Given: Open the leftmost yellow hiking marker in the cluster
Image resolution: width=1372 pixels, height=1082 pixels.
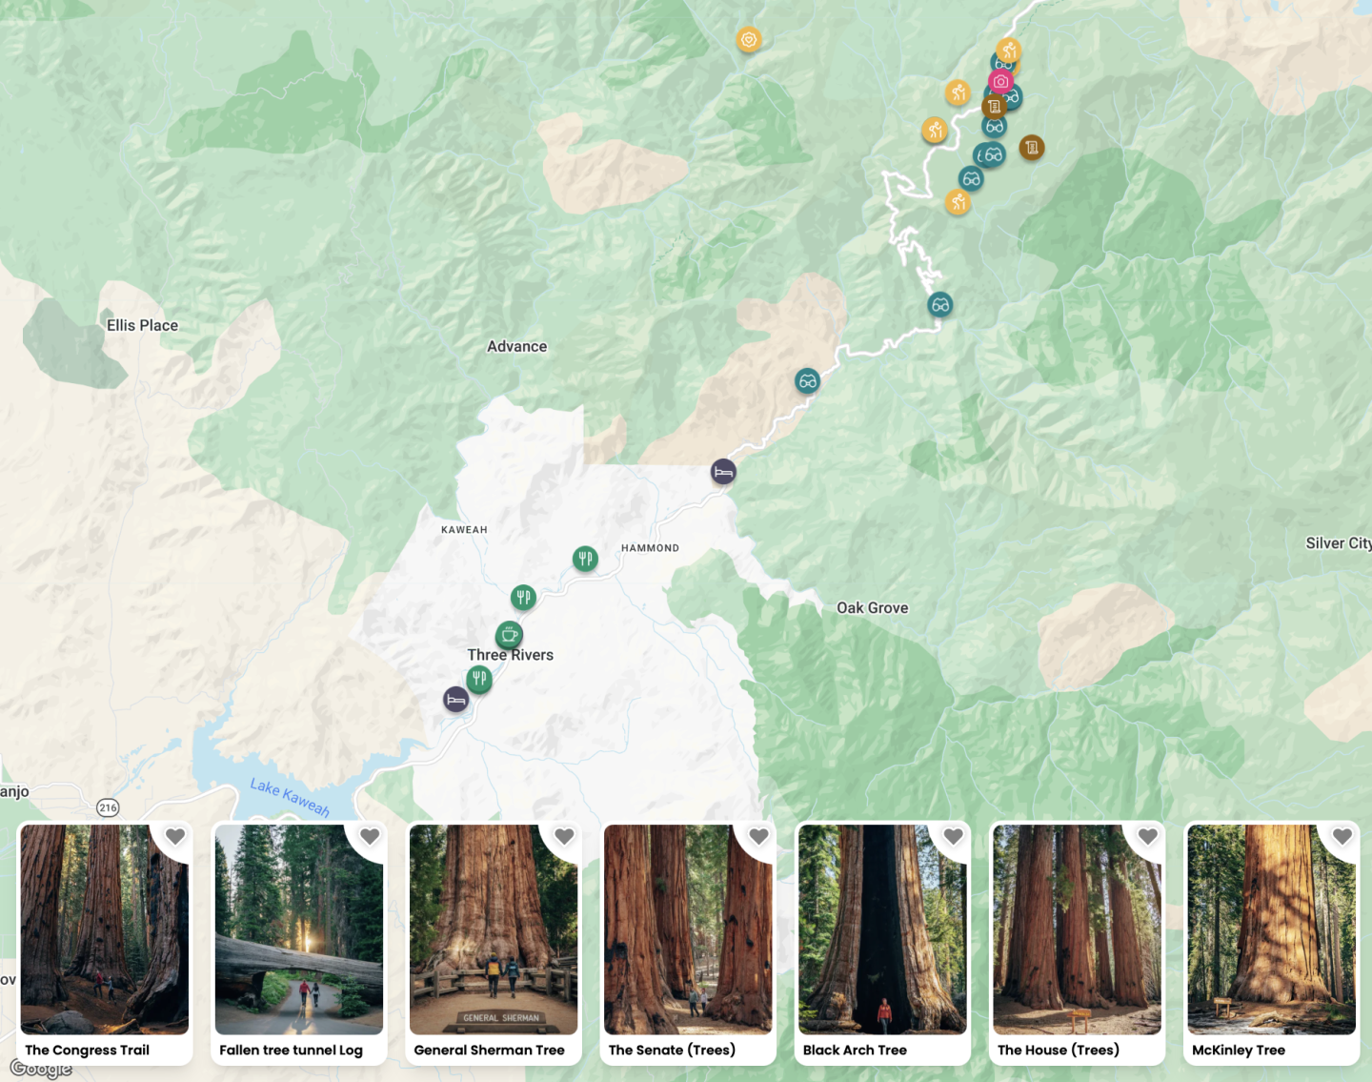Looking at the screenshot, I should point(935,130).
